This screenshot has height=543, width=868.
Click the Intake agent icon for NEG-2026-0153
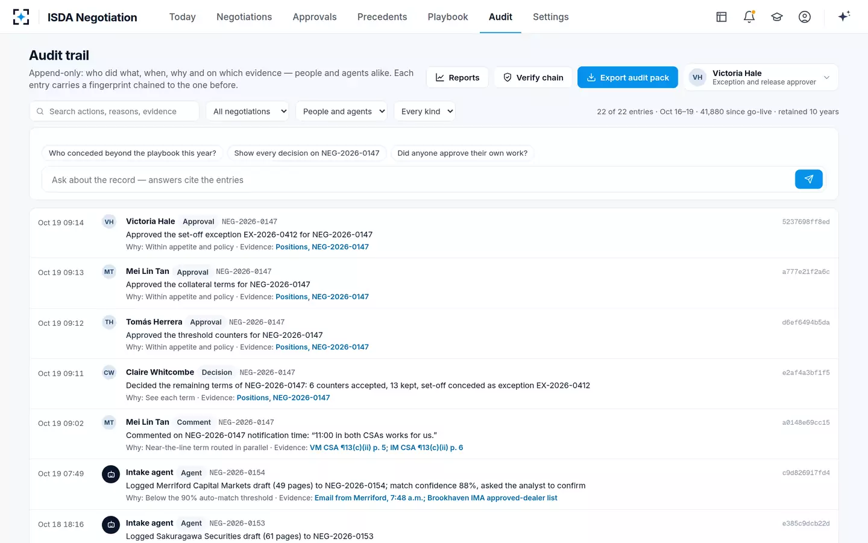pyautogui.click(x=111, y=525)
